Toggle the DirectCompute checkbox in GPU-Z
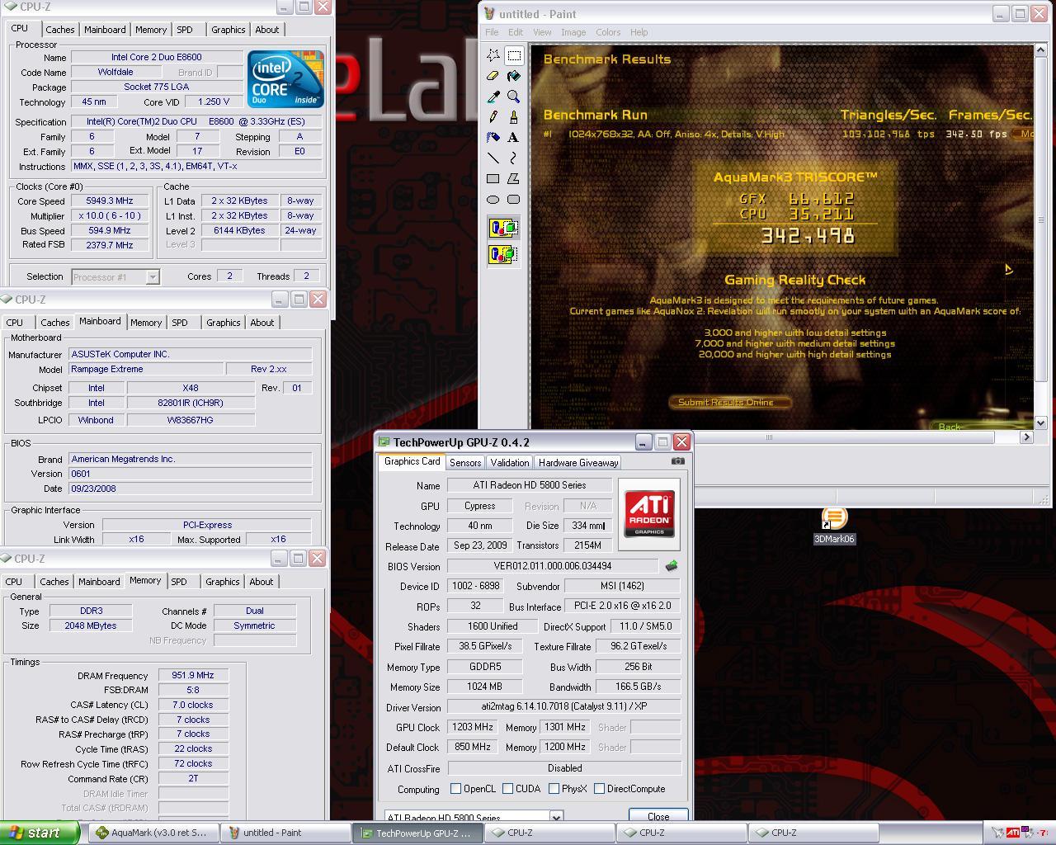 [x=600, y=789]
